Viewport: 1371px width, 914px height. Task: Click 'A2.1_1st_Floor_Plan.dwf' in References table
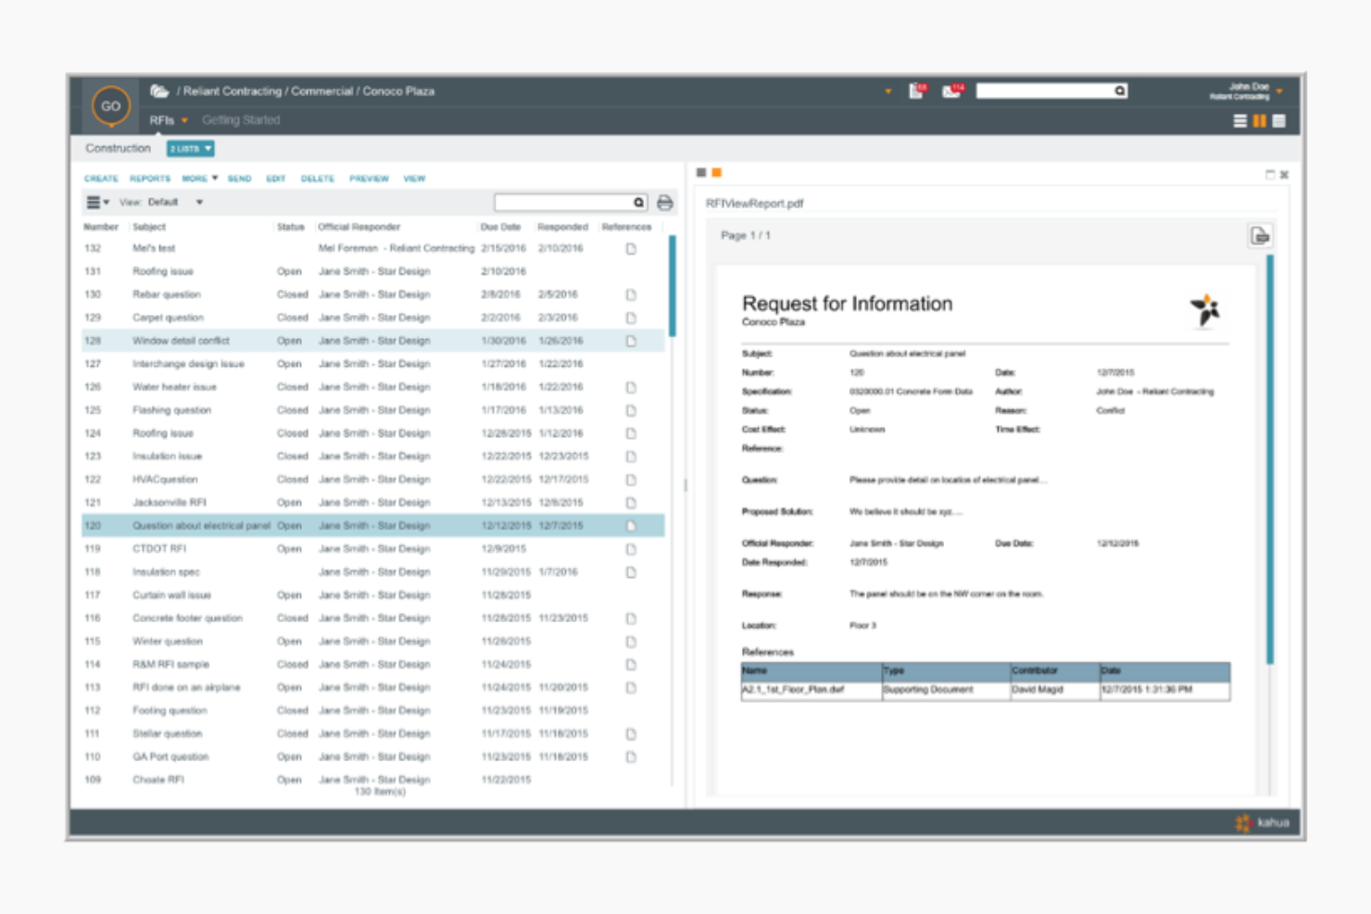[x=793, y=690]
